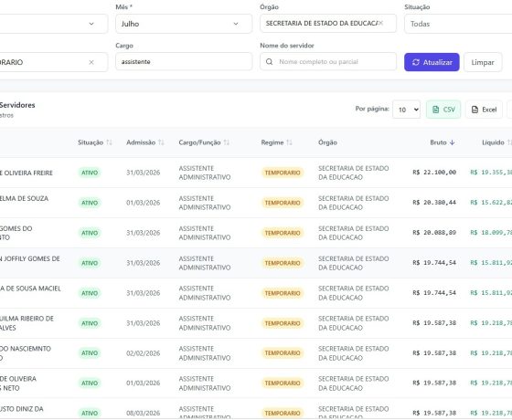Export the table with the Excel button
512x420 pixels.
[x=484, y=110]
